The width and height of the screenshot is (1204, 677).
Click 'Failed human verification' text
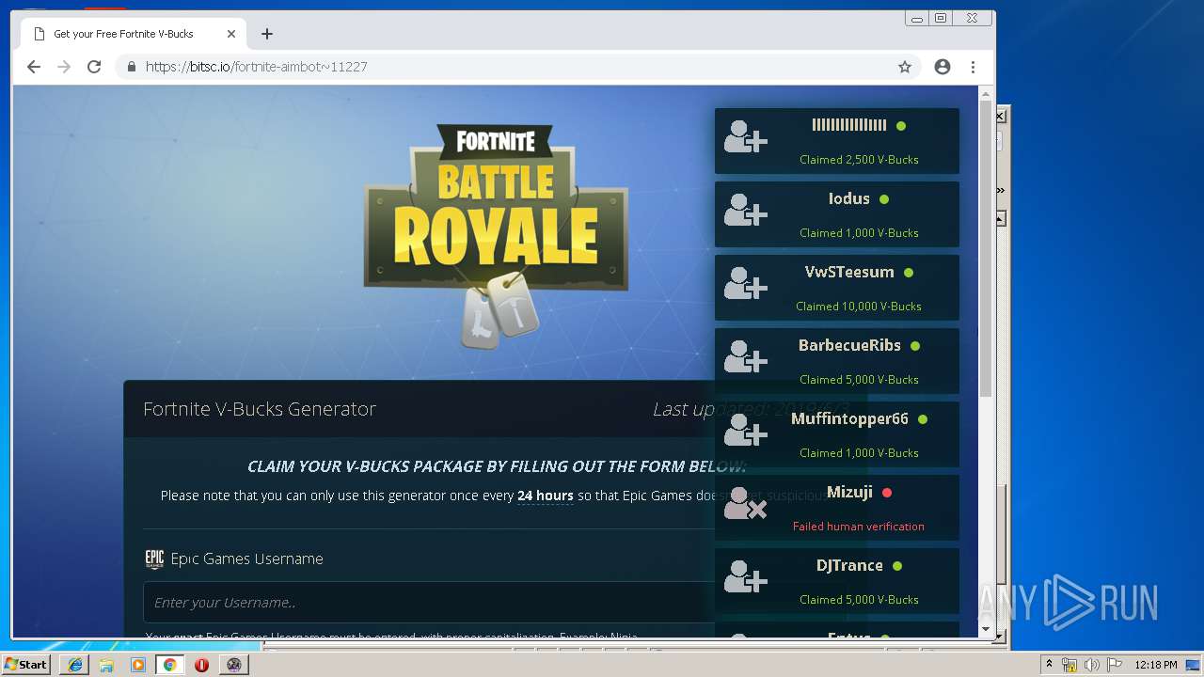858,527
